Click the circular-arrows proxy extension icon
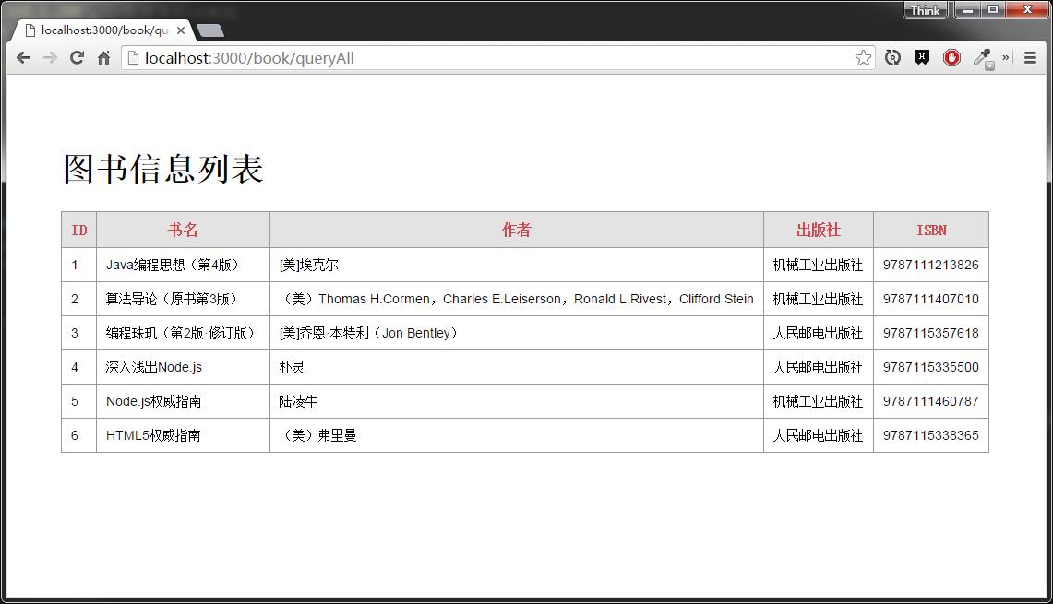The height and width of the screenshot is (604, 1053). [x=892, y=57]
